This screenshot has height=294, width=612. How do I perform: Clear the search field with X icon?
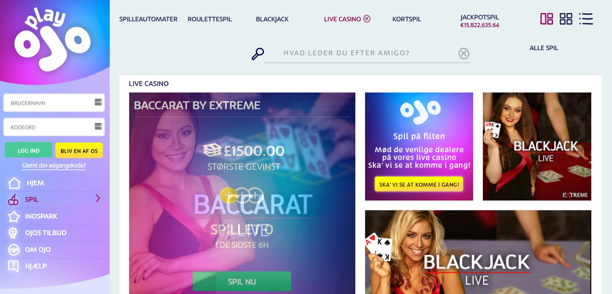[x=464, y=53]
